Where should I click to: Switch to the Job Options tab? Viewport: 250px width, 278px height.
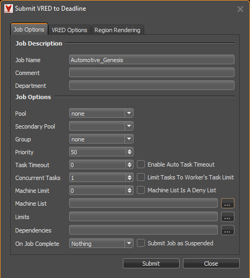[x=29, y=29]
